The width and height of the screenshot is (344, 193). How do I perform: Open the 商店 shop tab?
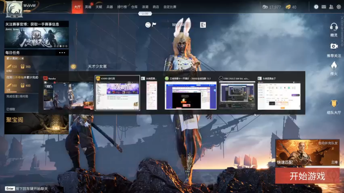click(156, 7)
